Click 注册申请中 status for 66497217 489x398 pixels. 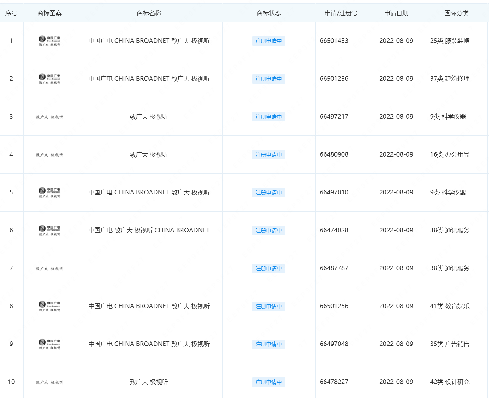click(x=269, y=117)
